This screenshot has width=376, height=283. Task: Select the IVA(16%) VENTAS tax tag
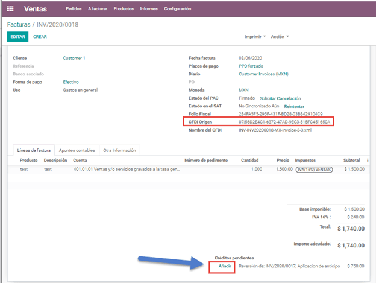pos(315,170)
